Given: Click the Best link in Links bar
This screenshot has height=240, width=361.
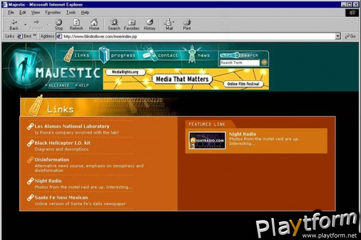Looking at the screenshot, I should pyautogui.click(x=25, y=36).
